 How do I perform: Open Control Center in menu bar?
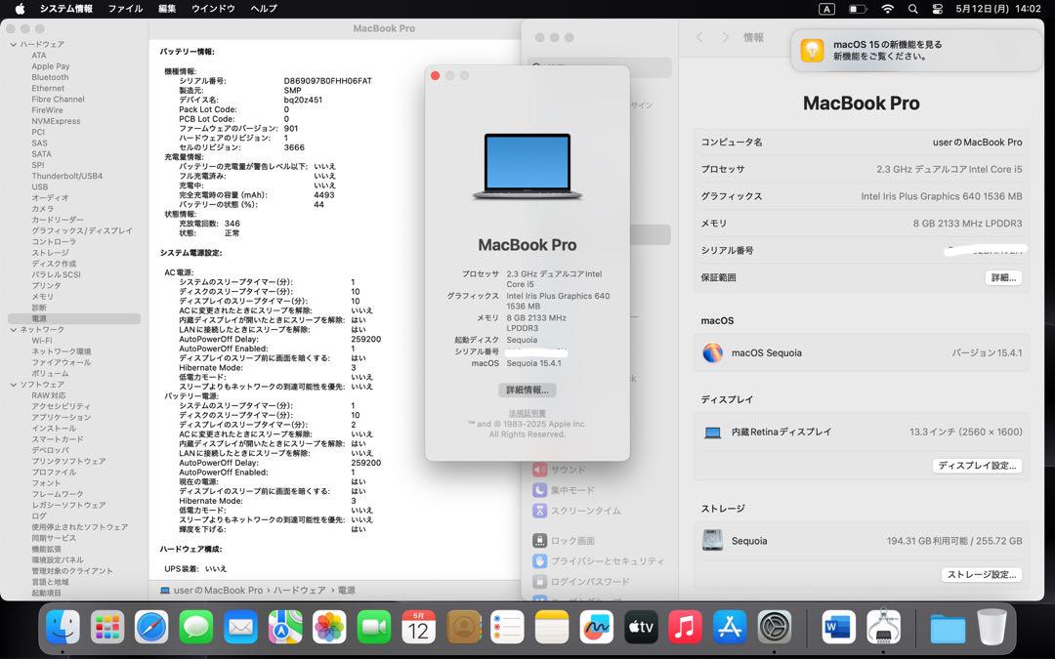[937, 9]
